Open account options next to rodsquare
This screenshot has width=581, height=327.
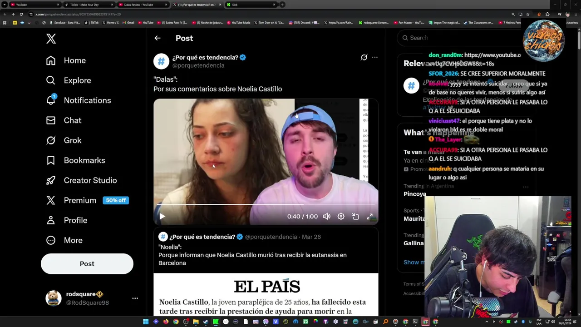click(135, 298)
